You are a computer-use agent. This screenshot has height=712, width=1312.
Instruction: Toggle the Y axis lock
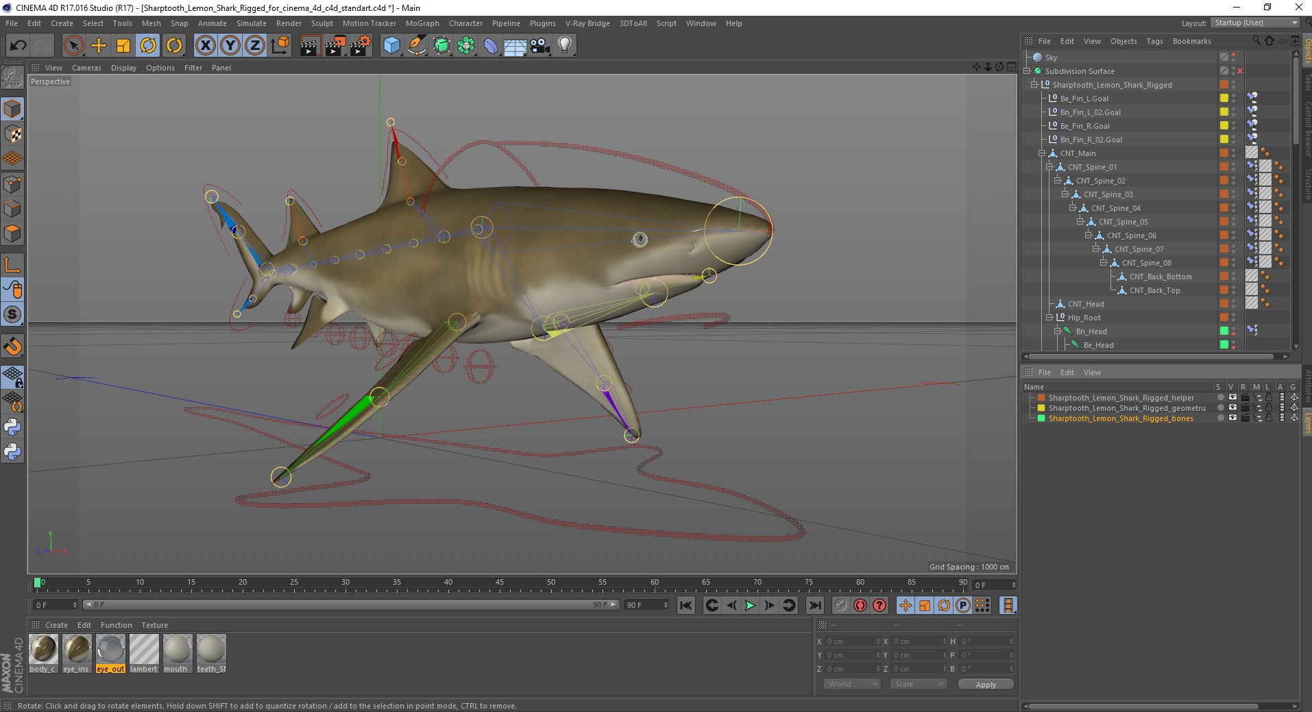click(230, 46)
